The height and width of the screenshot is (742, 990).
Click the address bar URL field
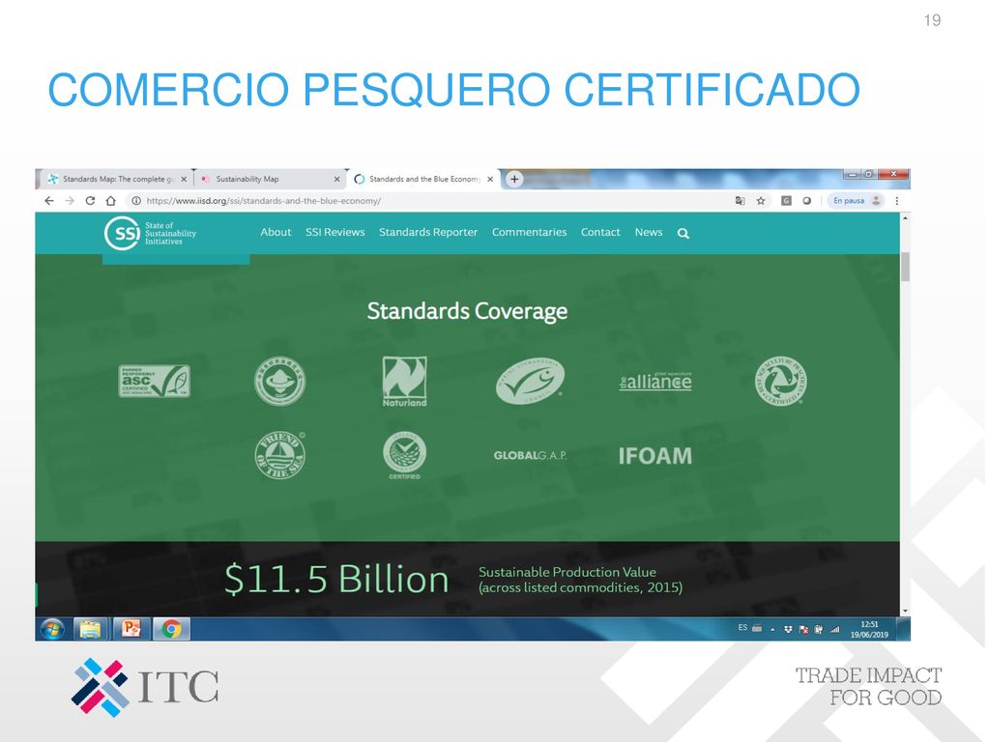pyautogui.click(x=429, y=201)
